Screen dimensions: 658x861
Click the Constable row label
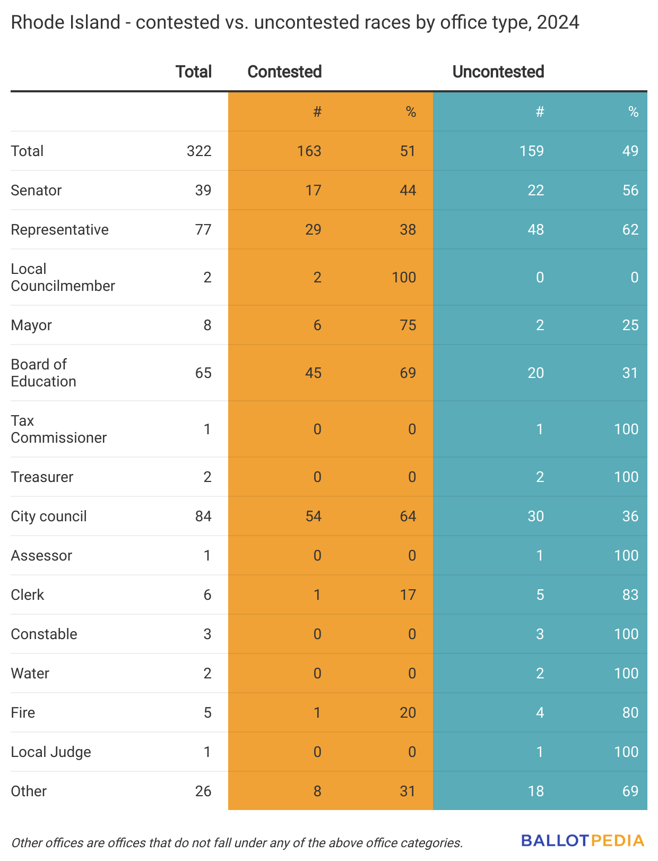(44, 634)
